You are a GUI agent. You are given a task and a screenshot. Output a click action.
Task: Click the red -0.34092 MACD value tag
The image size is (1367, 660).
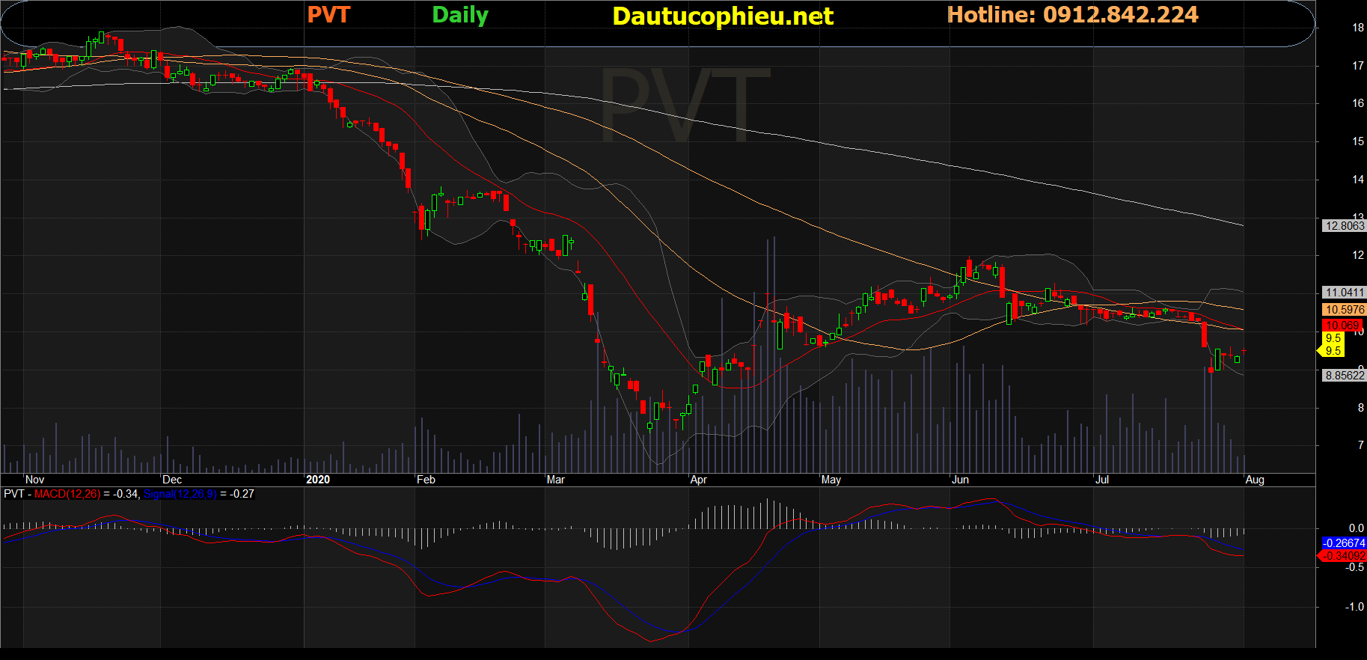(x=1344, y=556)
